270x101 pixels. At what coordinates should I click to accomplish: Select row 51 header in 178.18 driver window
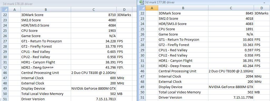pyautogui.click(x=5, y=99)
